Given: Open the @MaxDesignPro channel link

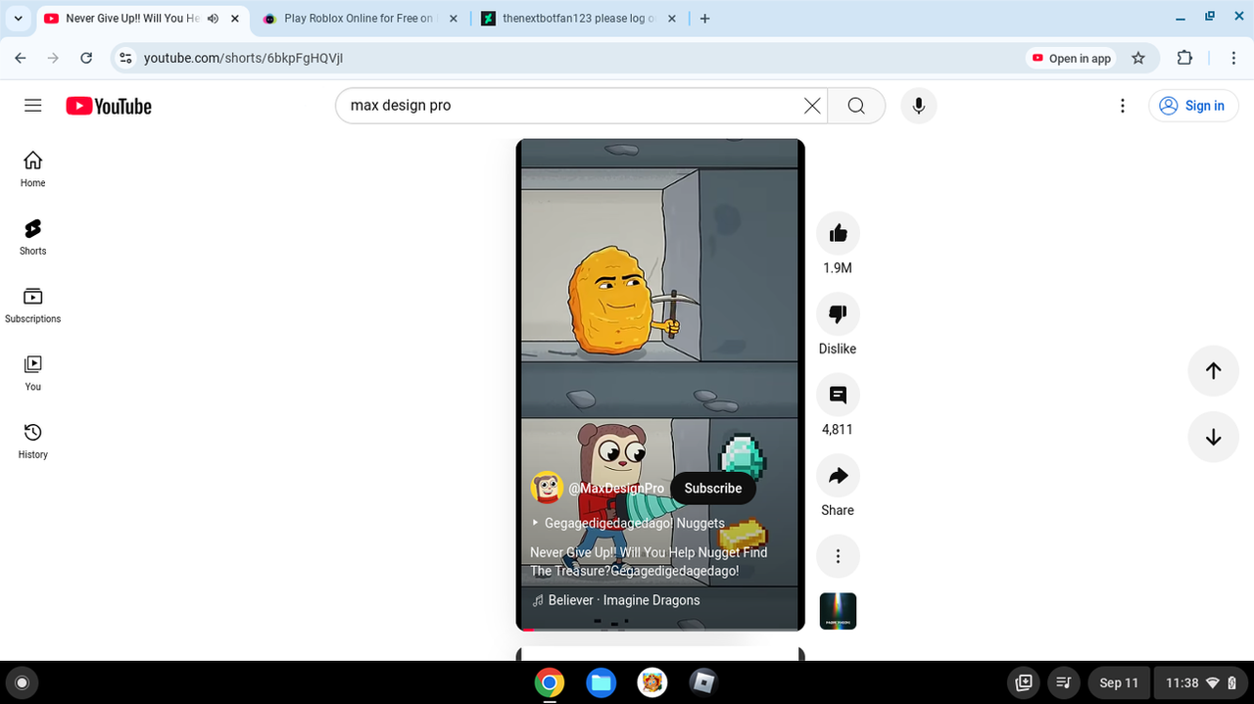Looking at the screenshot, I should pos(616,488).
